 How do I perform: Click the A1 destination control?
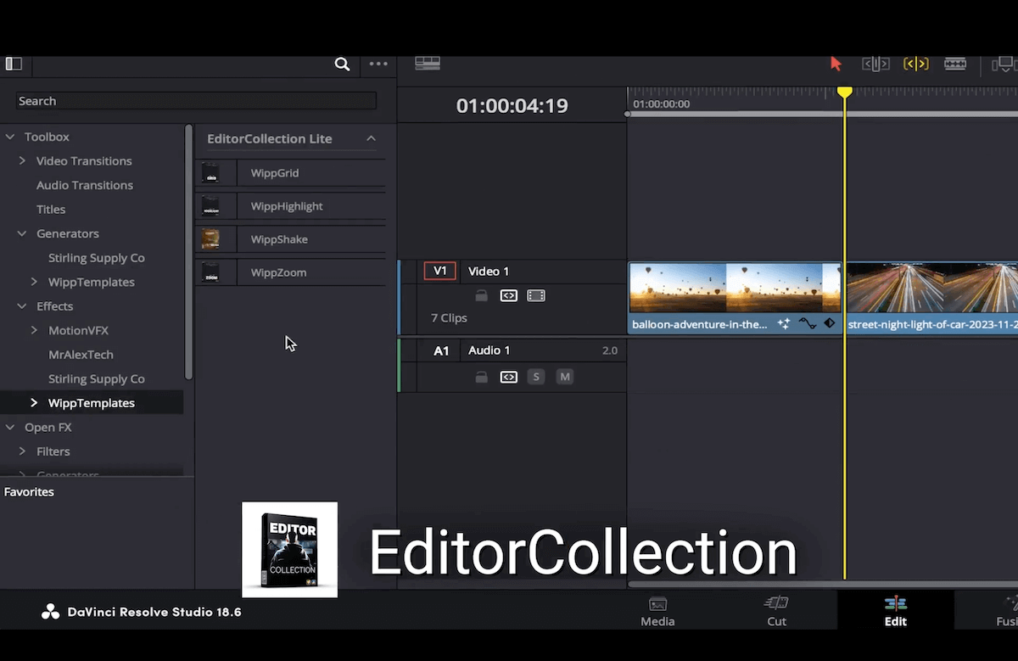pyautogui.click(x=441, y=350)
